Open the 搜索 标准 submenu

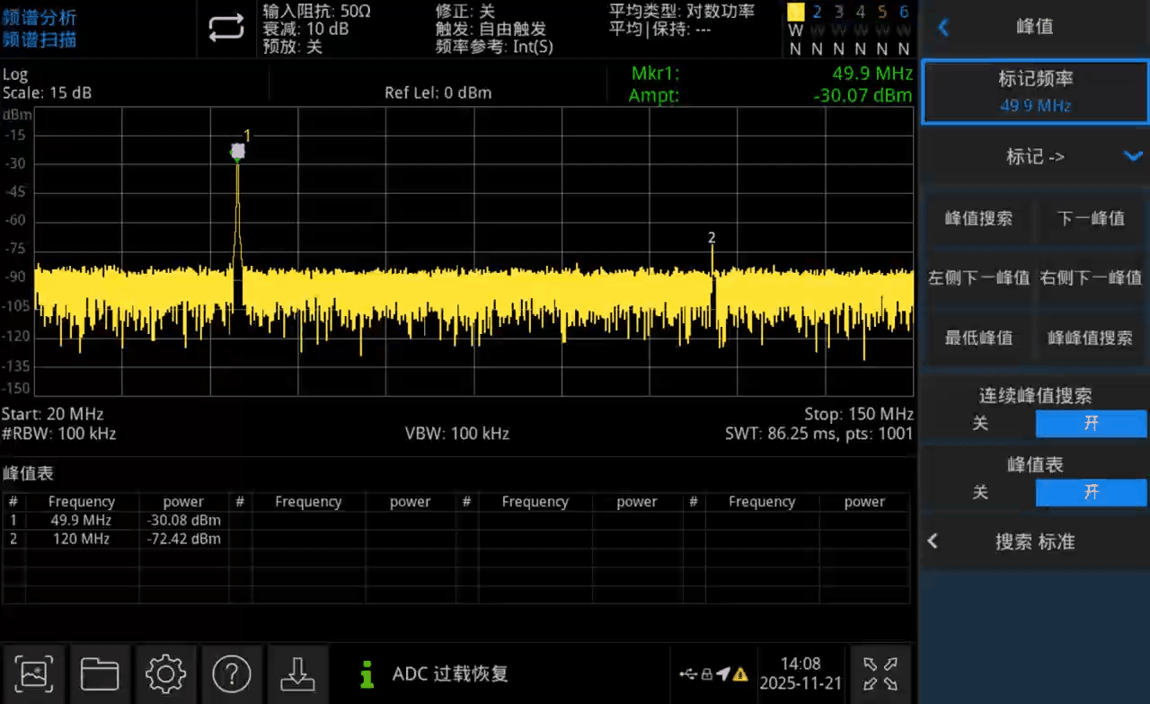coord(1034,541)
